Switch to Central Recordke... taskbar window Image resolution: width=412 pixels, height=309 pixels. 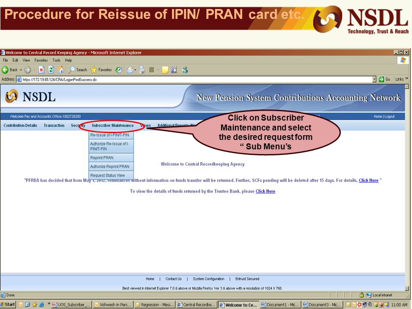coord(197,305)
